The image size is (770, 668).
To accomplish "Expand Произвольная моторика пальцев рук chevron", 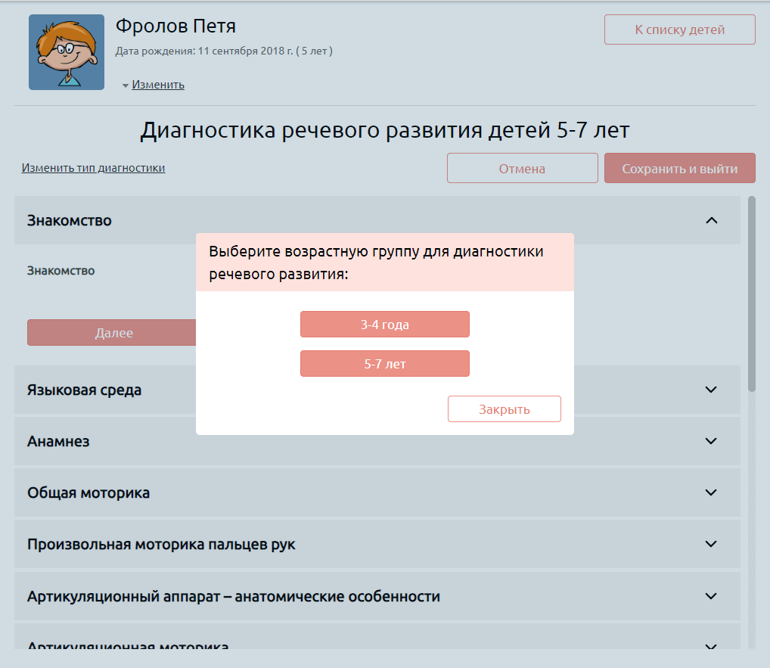I will click(710, 544).
